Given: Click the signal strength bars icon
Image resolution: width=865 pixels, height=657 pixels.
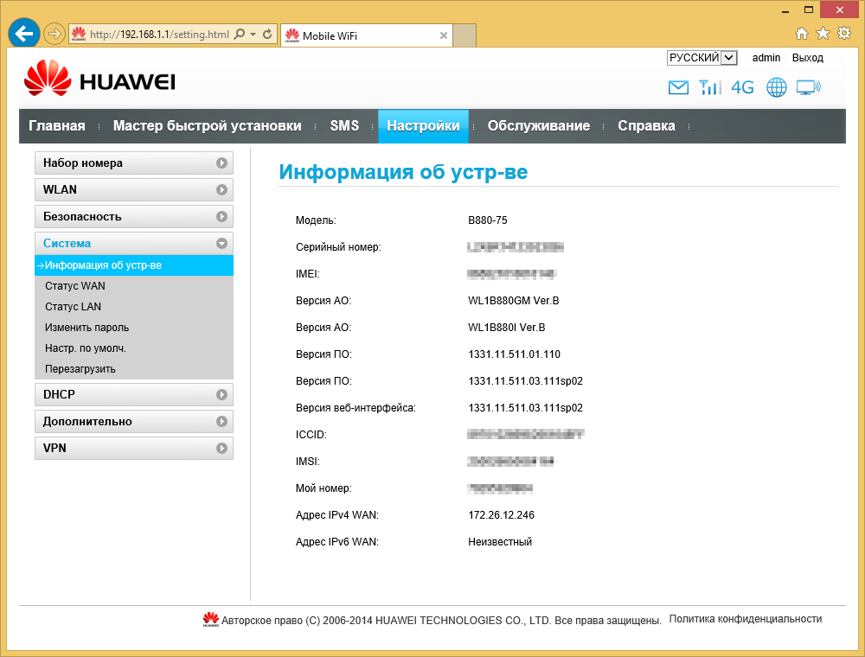Looking at the screenshot, I should click(x=709, y=87).
